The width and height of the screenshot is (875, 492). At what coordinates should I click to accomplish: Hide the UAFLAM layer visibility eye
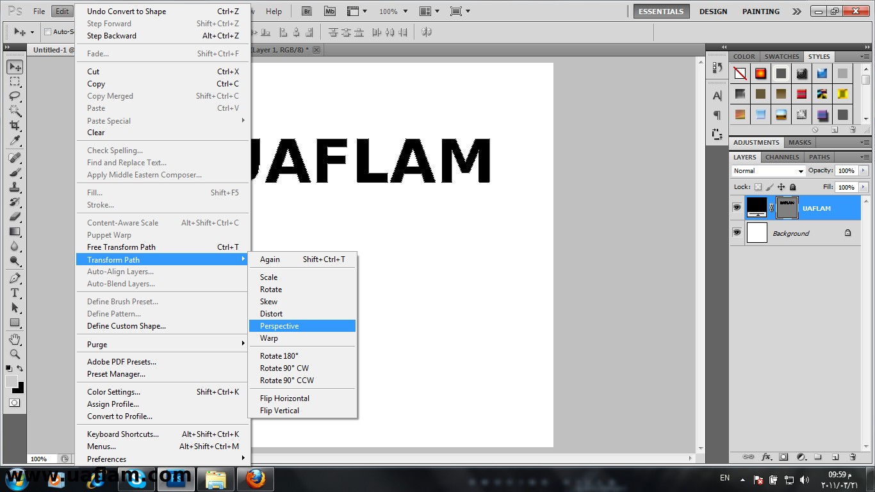pos(737,208)
